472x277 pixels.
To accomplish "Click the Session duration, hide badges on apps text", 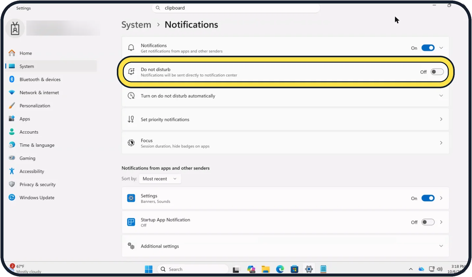I will pos(175,146).
